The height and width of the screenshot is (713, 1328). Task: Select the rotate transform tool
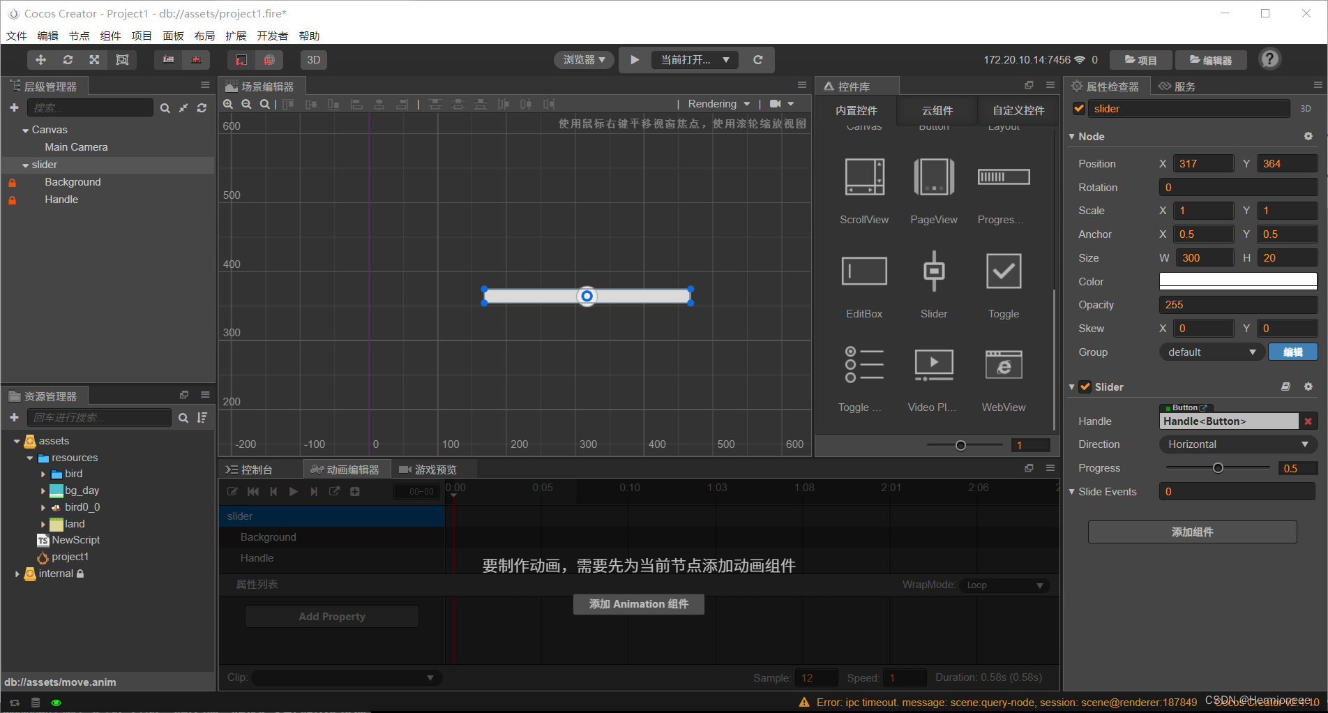[68, 60]
